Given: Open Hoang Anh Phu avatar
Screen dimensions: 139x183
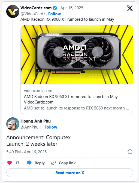Looking at the screenshot, I should click(13, 124).
